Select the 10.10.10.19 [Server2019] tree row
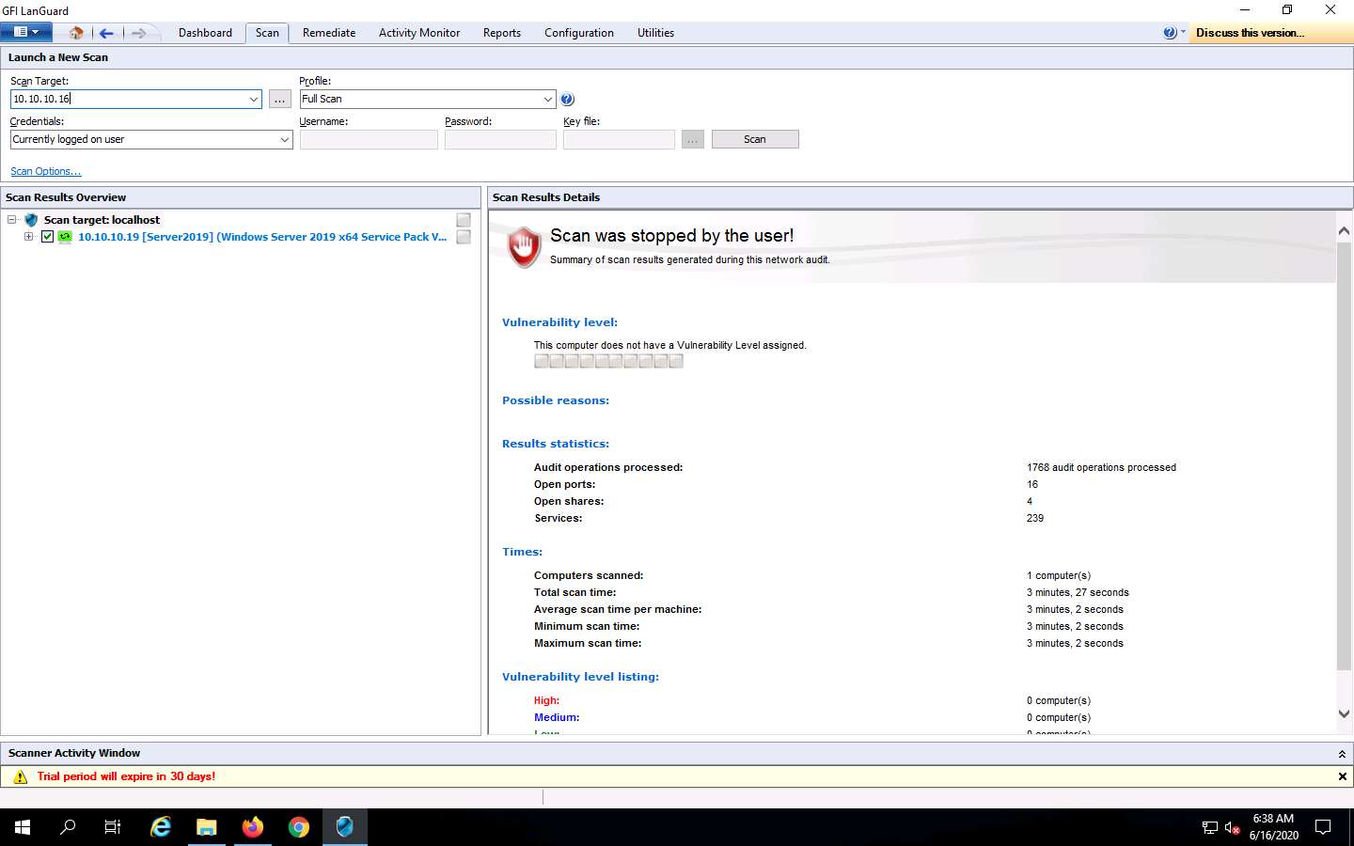 coord(262,237)
